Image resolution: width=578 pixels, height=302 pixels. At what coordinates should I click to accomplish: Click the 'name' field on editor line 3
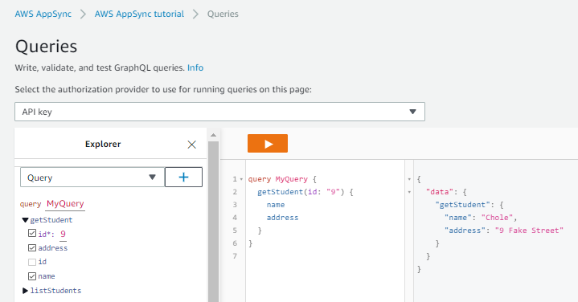tap(276, 205)
